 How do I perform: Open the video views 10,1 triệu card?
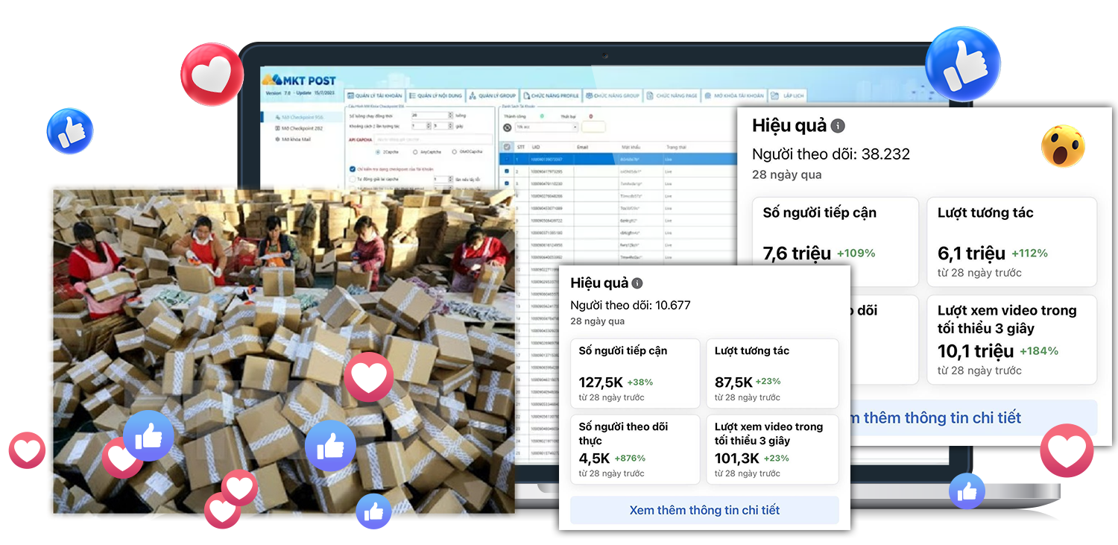tap(1011, 340)
